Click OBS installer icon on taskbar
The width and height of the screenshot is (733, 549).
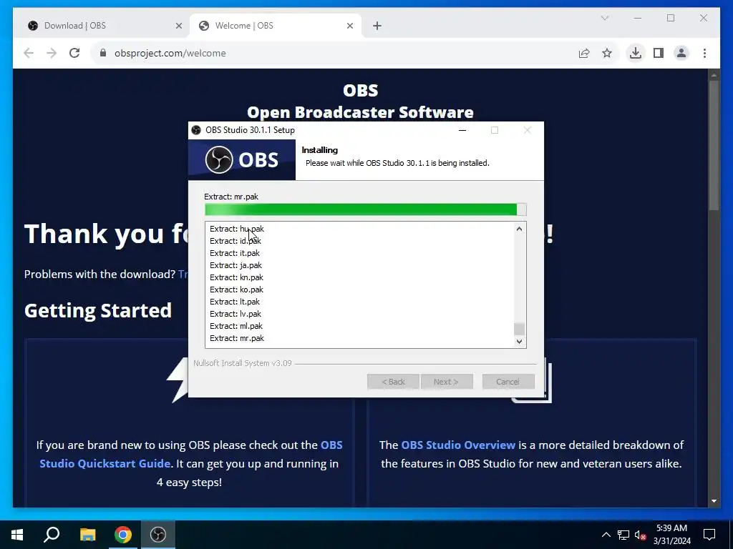pyautogui.click(x=158, y=535)
